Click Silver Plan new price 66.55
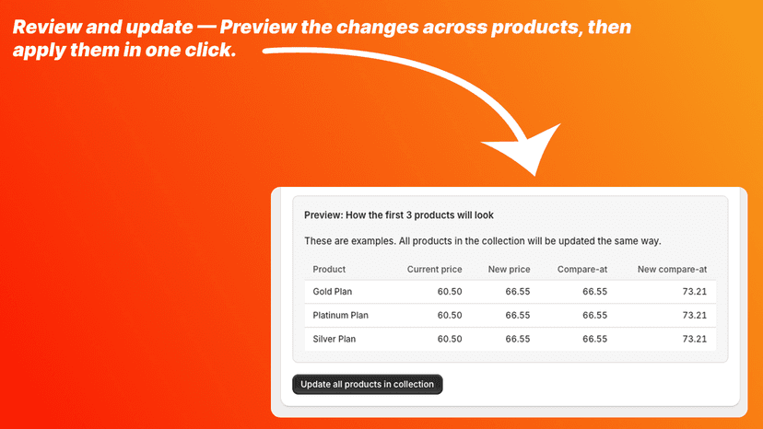 pyautogui.click(x=518, y=339)
